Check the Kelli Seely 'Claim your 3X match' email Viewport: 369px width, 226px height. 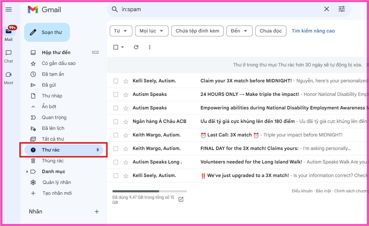[116, 81]
